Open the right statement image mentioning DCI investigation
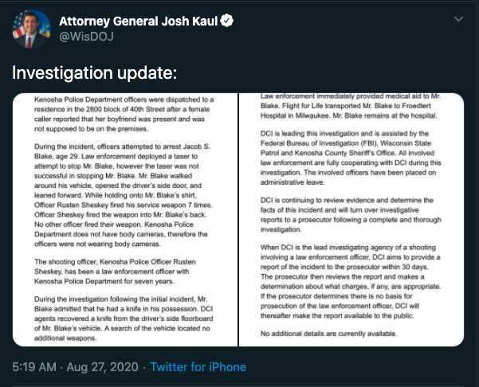The width and height of the screenshot is (479, 387). pyautogui.click(x=351, y=220)
